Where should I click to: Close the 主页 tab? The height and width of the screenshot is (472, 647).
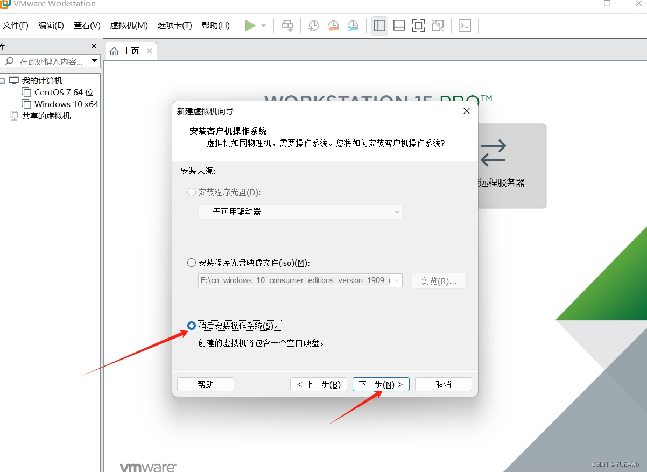[149, 51]
